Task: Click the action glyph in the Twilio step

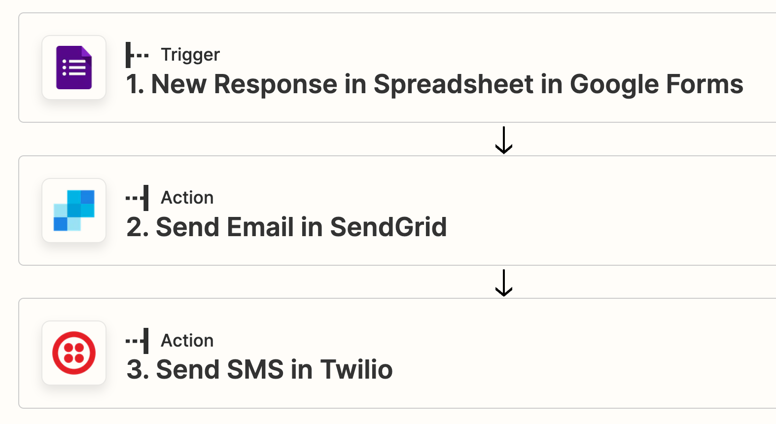Action: [x=138, y=341]
